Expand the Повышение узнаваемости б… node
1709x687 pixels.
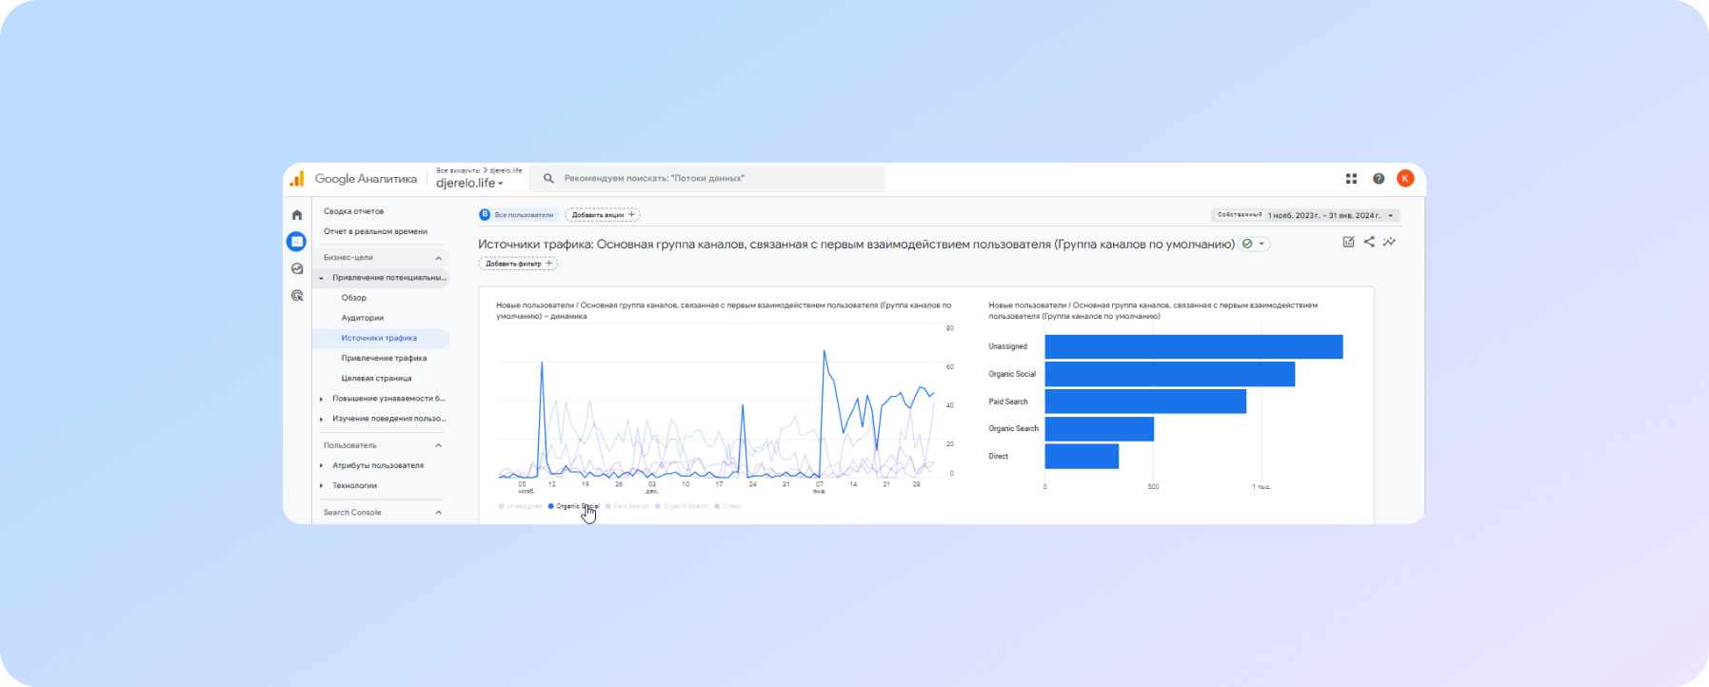click(322, 399)
